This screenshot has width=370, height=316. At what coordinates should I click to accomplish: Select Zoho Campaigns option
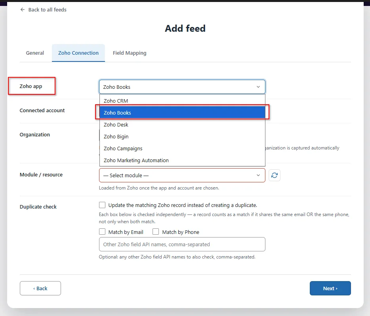[x=182, y=148]
